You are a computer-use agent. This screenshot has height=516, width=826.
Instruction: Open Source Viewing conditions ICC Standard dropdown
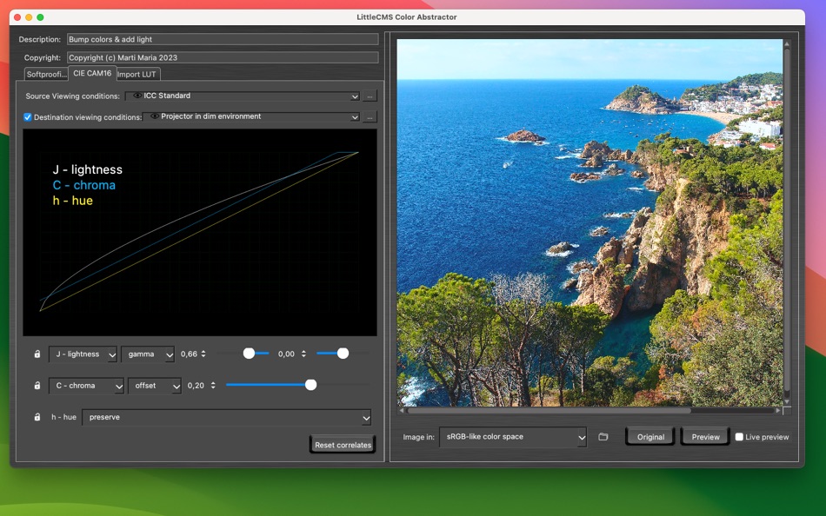point(243,96)
